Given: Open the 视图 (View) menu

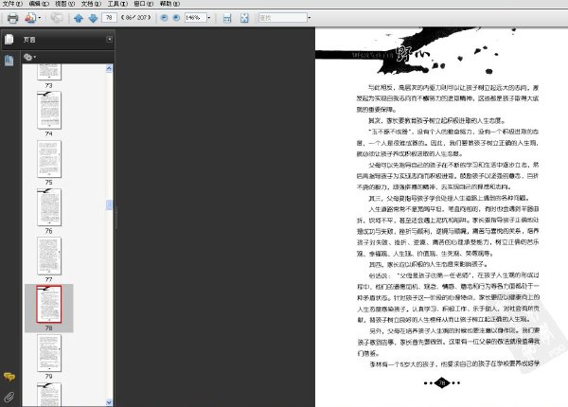Looking at the screenshot, I should coord(64,4).
